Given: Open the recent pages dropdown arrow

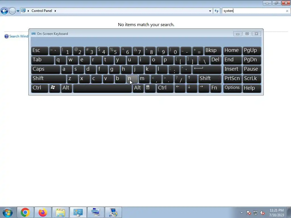Looking at the screenshot, I should (18, 11).
